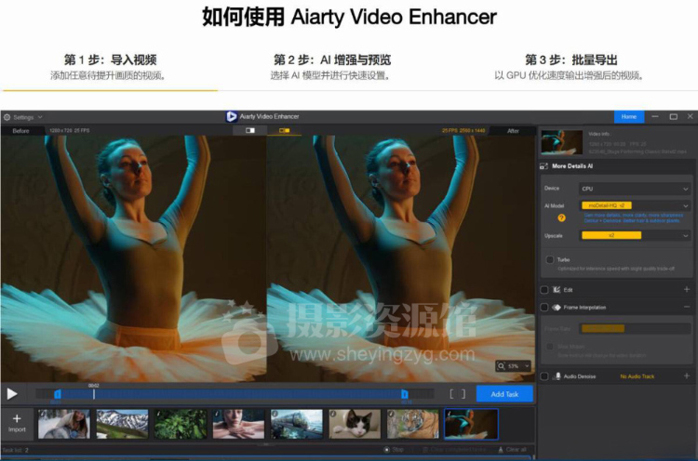The width and height of the screenshot is (698, 461).
Task: Select the split-view compare icon
Action: click(x=250, y=131)
